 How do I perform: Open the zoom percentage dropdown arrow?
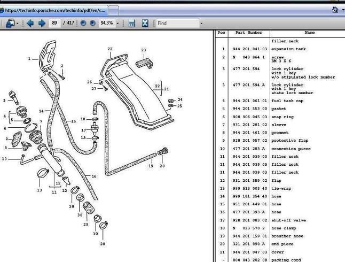(x=118, y=24)
